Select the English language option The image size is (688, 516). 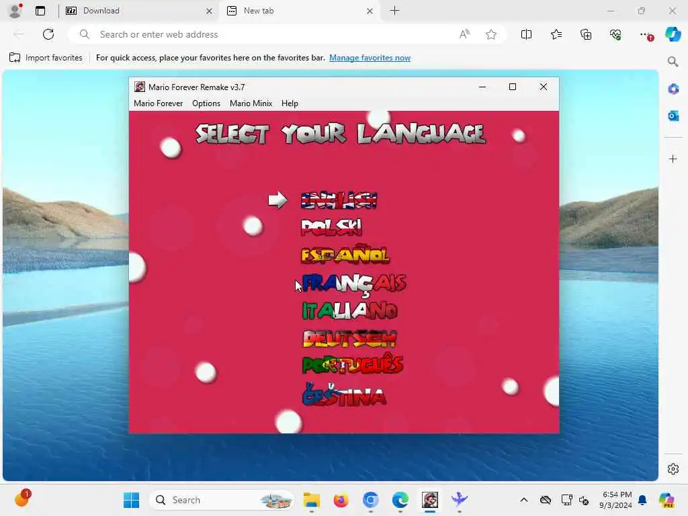click(339, 200)
